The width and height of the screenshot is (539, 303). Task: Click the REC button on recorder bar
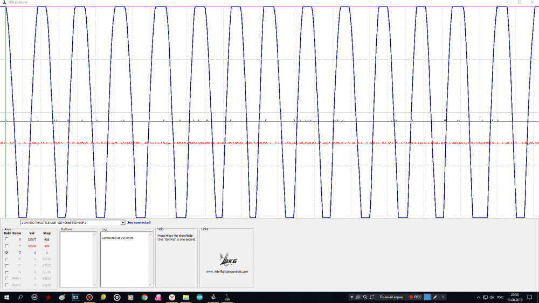pyautogui.click(x=415, y=297)
